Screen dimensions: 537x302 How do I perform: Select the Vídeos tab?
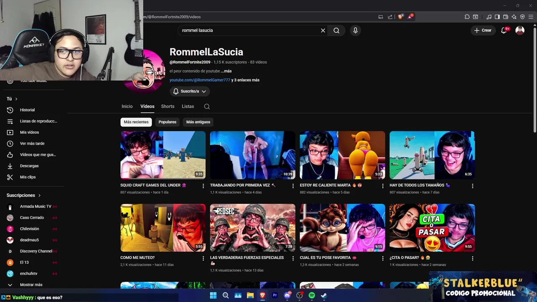pos(147,107)
